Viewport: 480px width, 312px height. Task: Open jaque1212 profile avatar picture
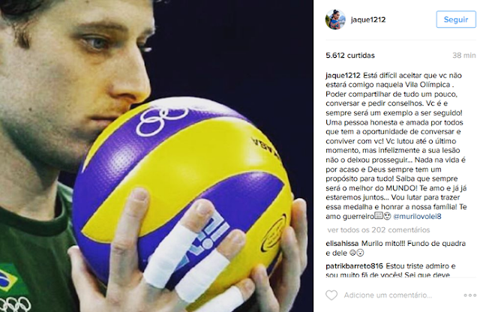[335, 19]
